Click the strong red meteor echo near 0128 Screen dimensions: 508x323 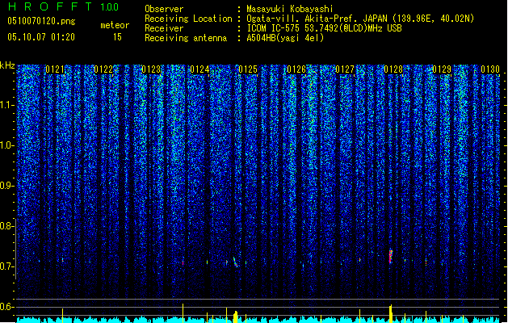pyautogui.click(x=391, y=256)
